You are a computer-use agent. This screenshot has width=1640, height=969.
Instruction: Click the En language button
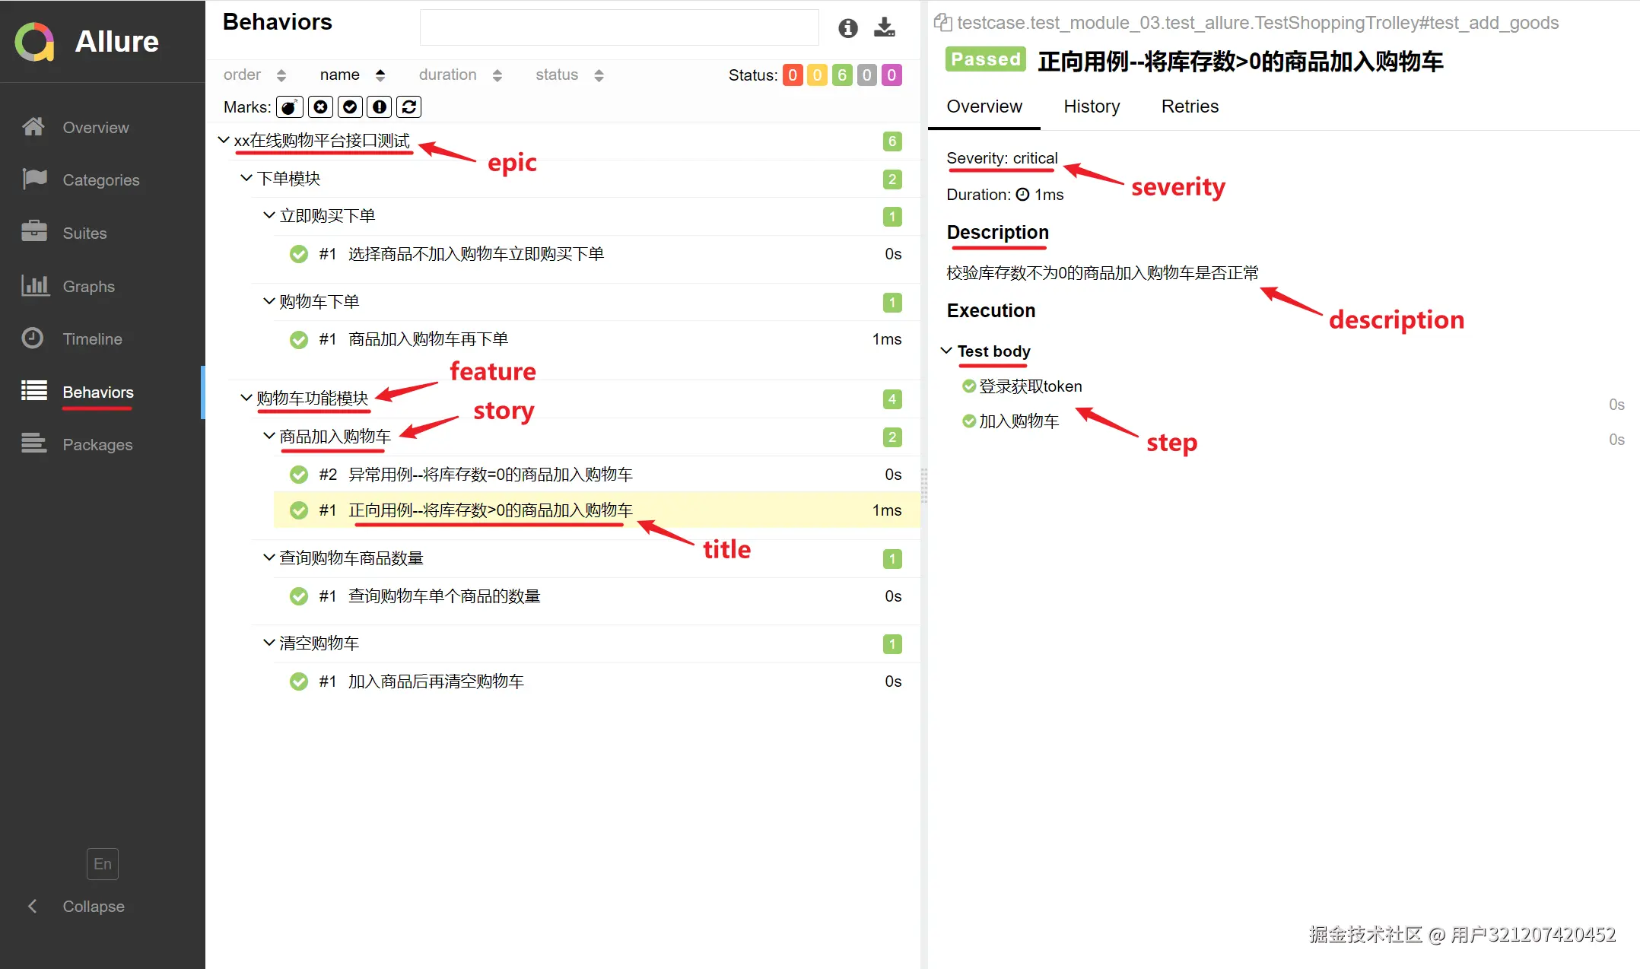pyautogui.click(x=103, y=864)
